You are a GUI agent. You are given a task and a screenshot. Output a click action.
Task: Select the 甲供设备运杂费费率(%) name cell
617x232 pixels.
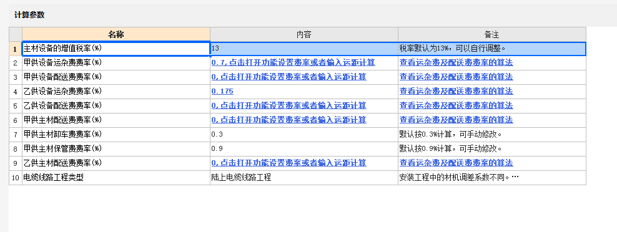[116, 62]
